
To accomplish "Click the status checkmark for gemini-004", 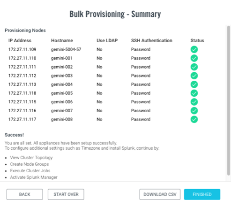I will 194,84.
